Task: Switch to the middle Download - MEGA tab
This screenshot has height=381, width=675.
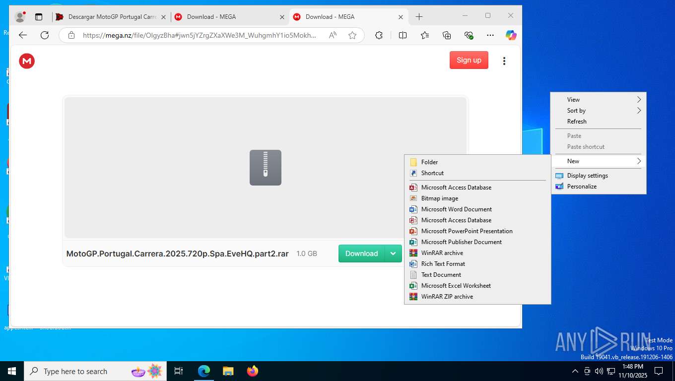Action: 230,17
